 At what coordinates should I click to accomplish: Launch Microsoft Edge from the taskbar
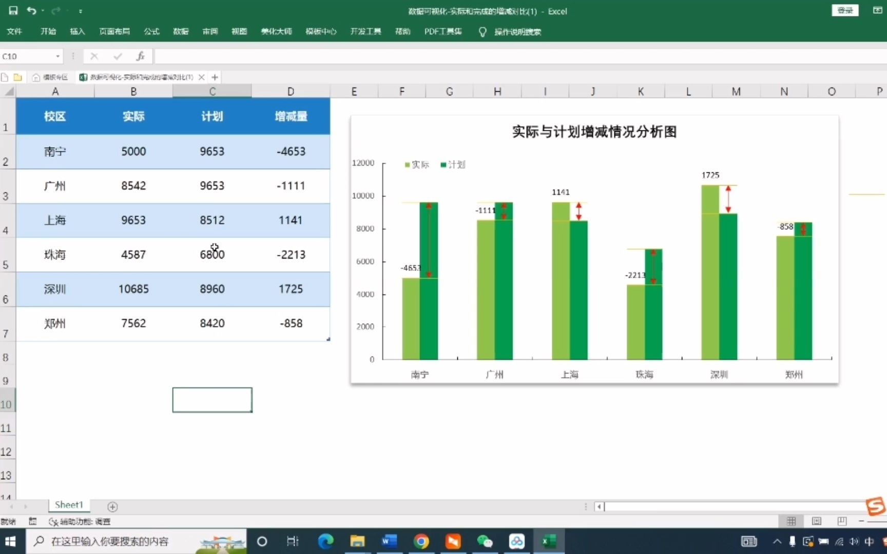(325, 541)
